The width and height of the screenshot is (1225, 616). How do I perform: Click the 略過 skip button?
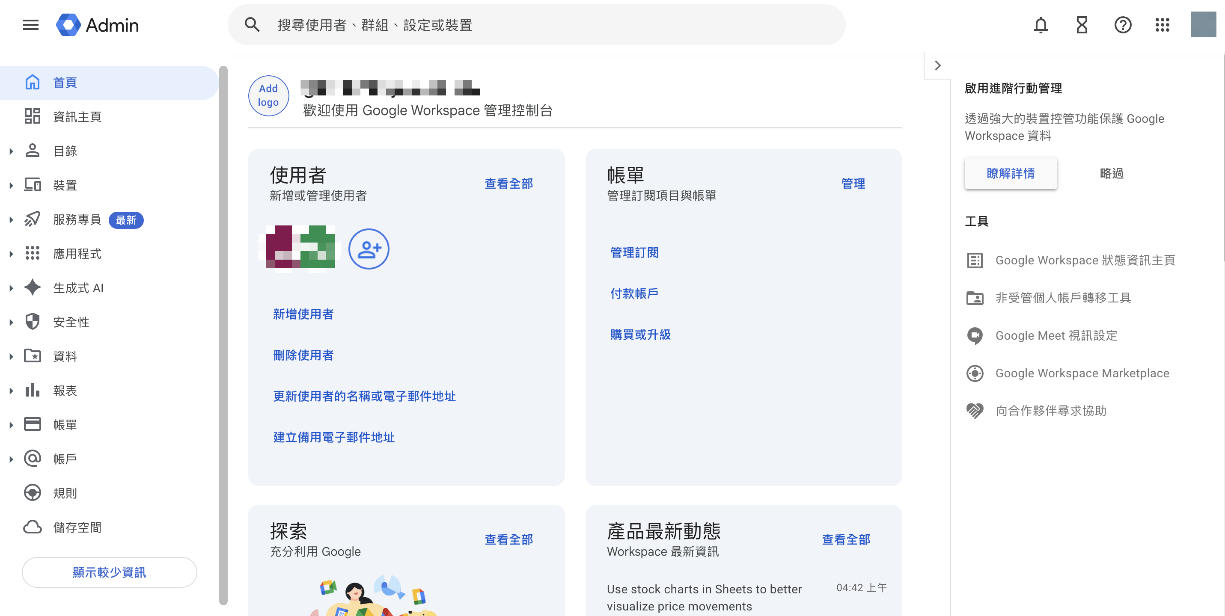point(1111,174)
